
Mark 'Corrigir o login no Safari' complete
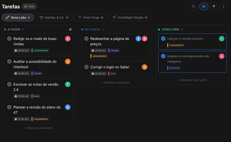pyautogui.click(x=86, y=67)
